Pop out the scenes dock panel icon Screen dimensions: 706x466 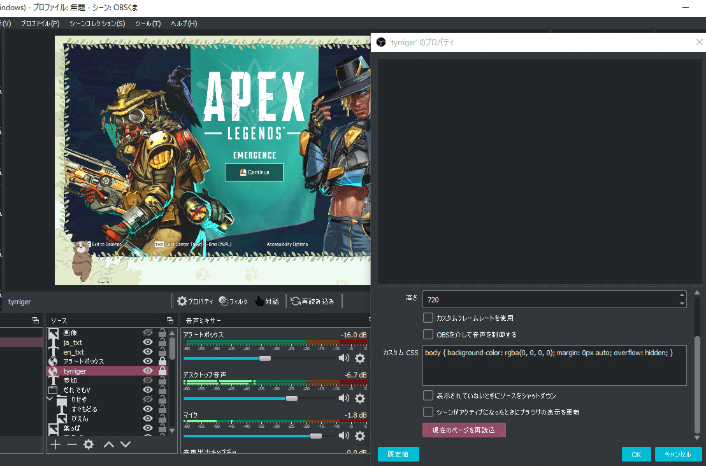[x=36, y=320]
